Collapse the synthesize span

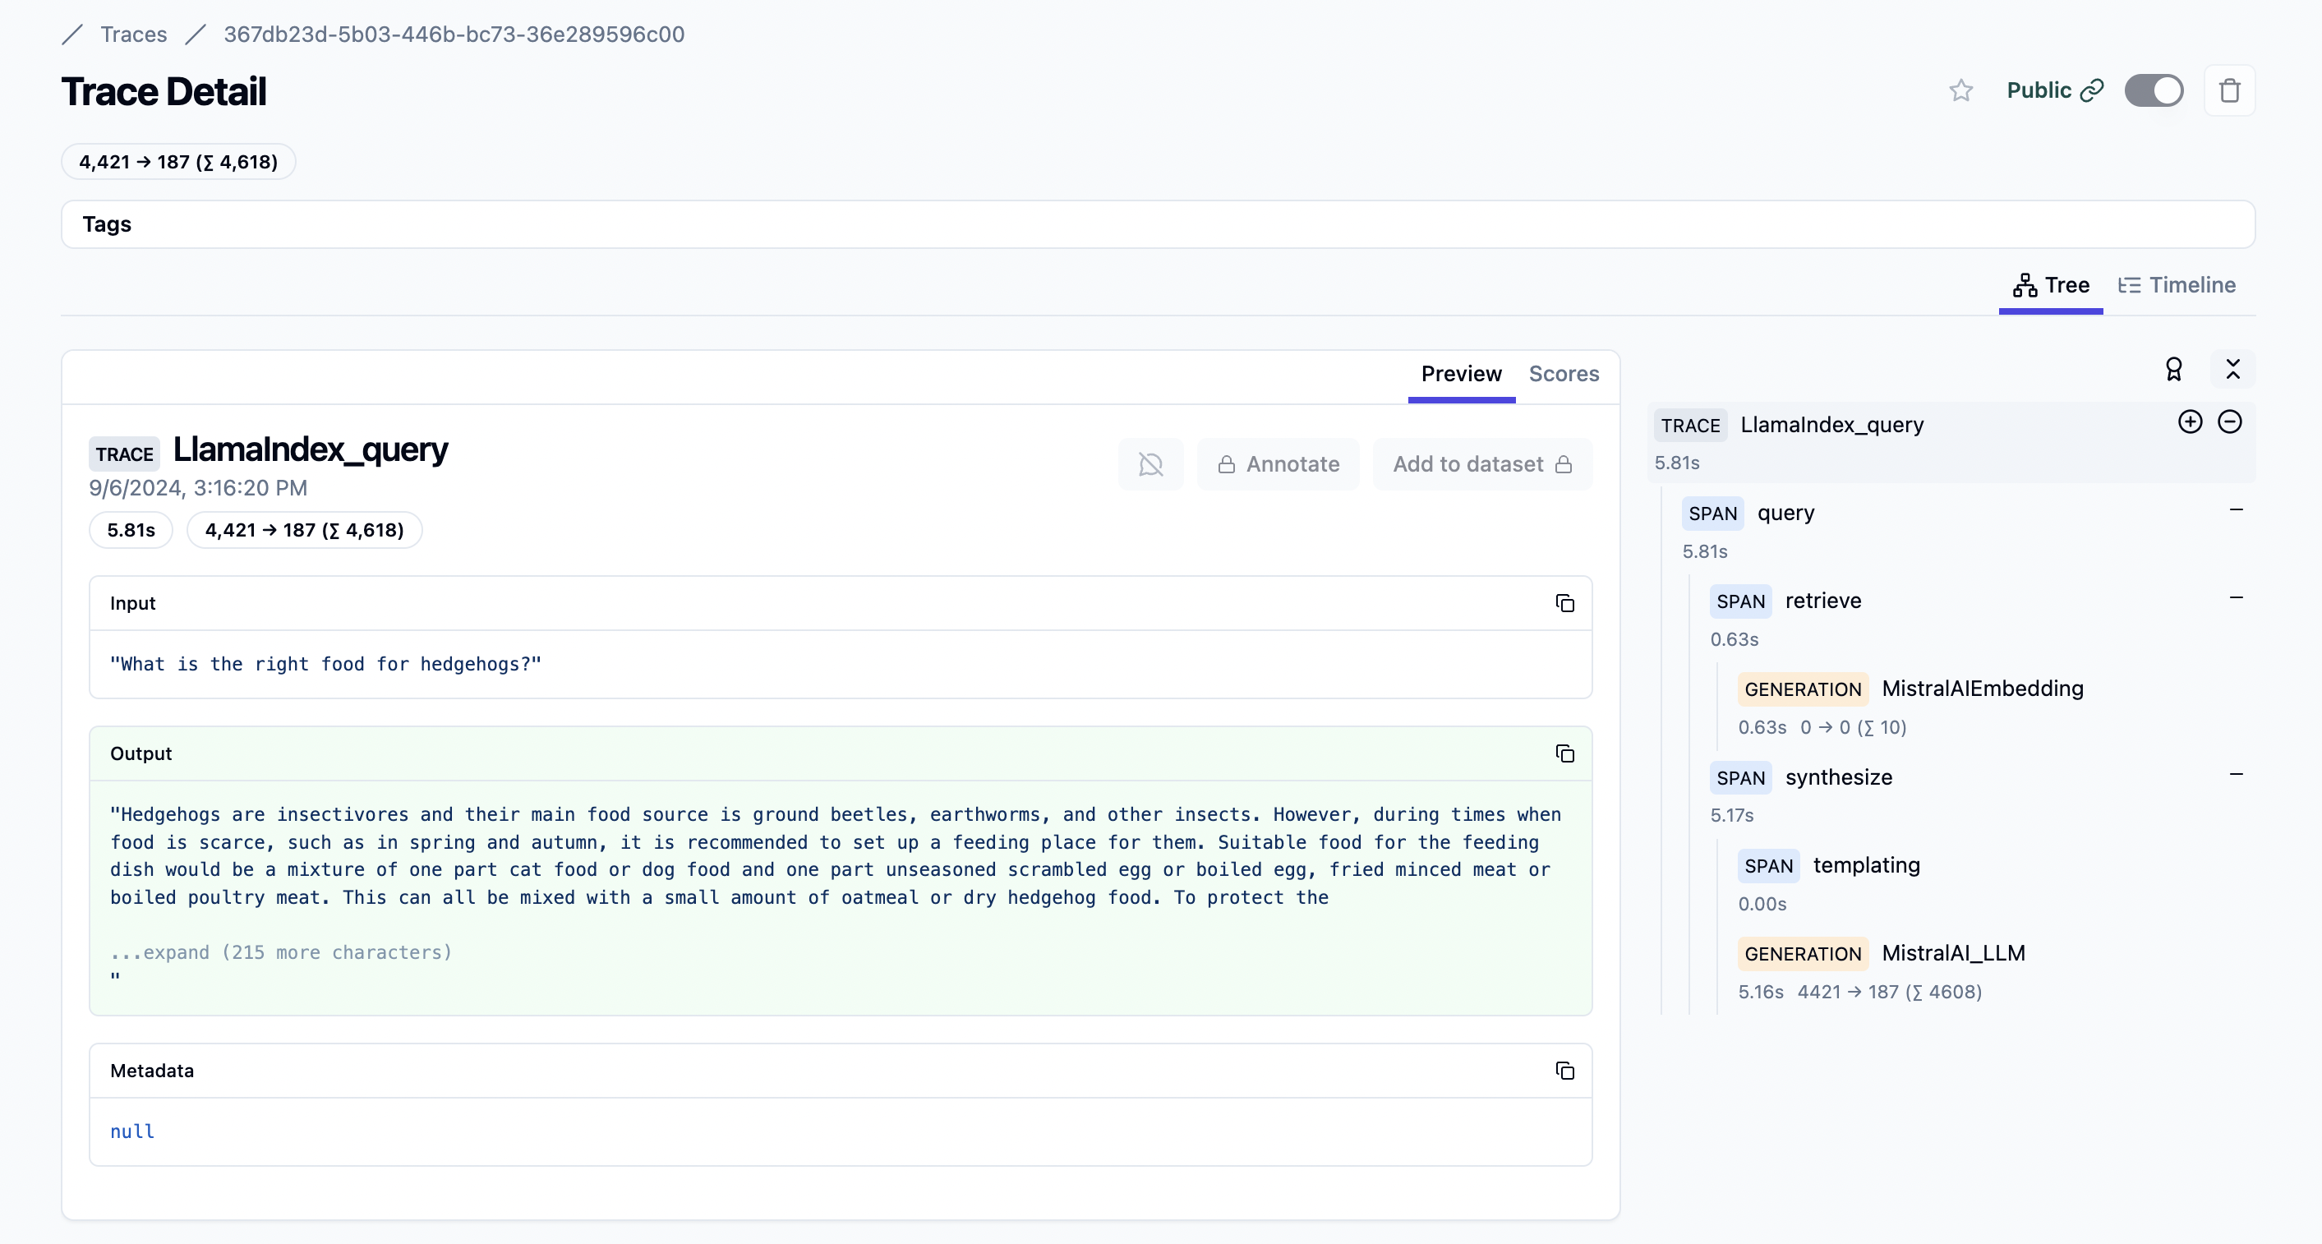tap(2236, 776)
